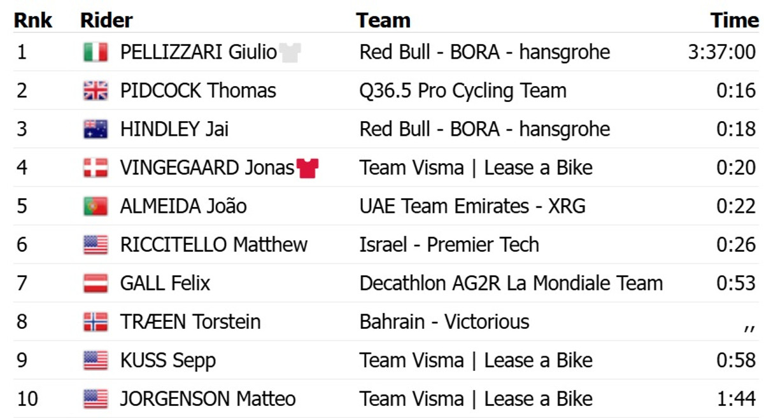This screenshot has height=418, width=764.
Task: Click the Australian flag beside Hindley
Action: pos(95,129)
